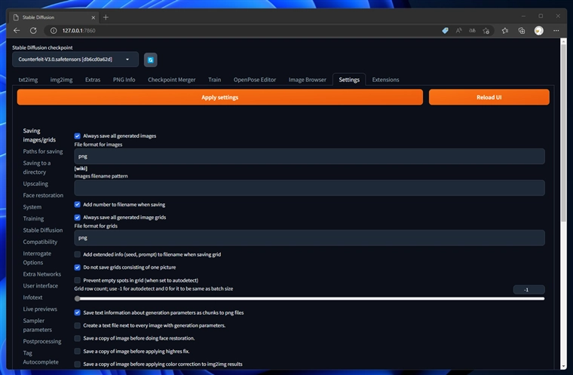The width and height of the screenshot is (573, 375).
Task: Toggle Save text information as chunks to png
Action: click(x=77, y=312)
